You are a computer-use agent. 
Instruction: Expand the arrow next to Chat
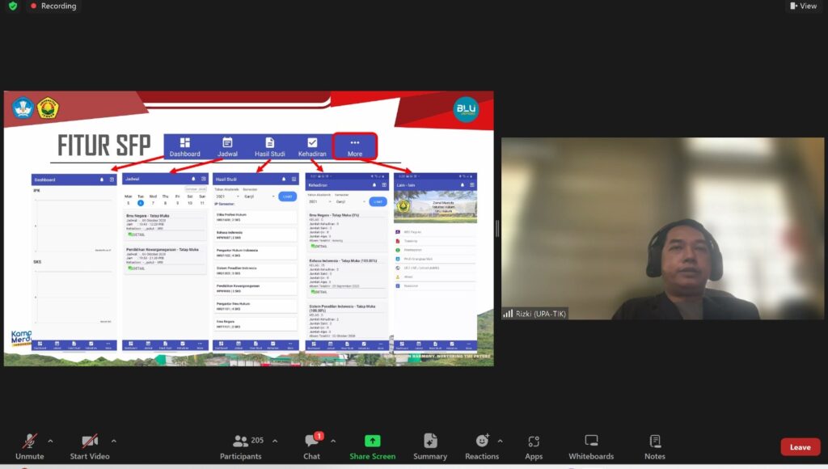coord(333,441)
